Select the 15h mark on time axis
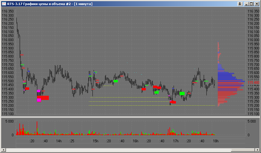The height and width of the screenshot is (153, 261). 95,141
